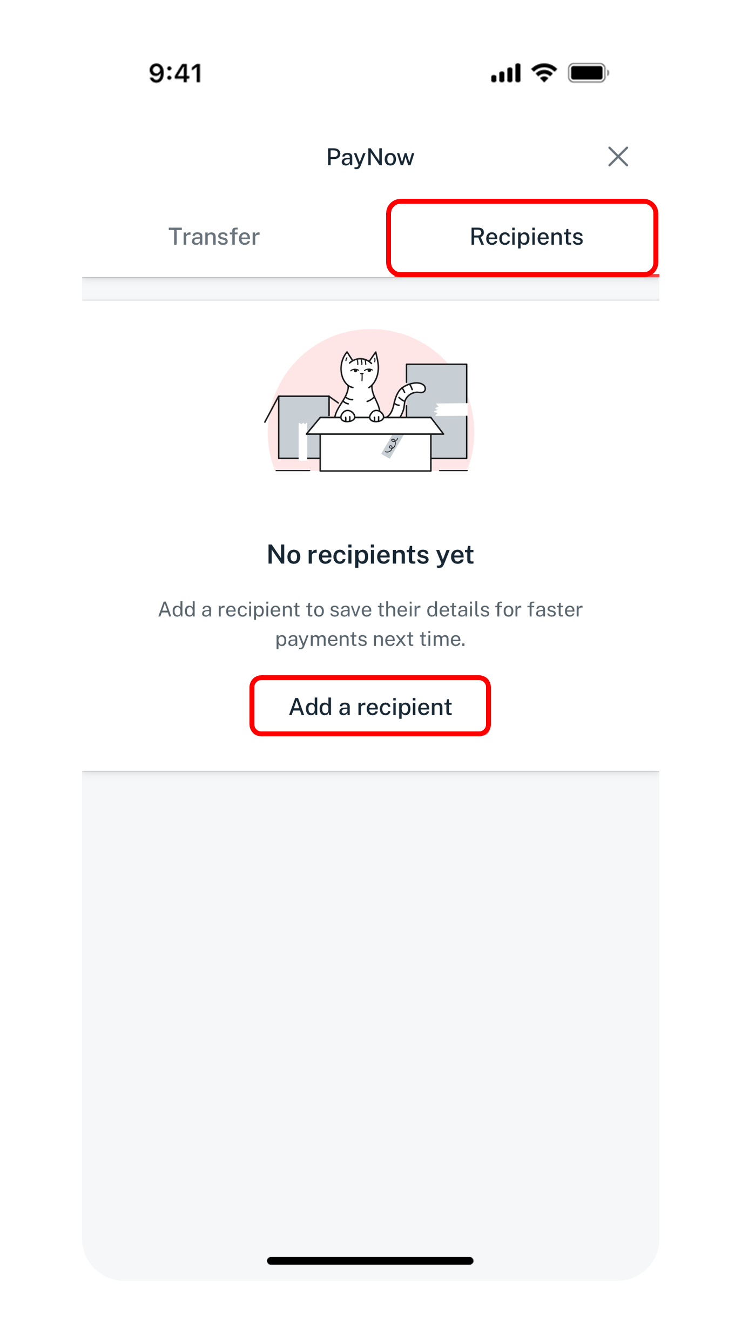The width and height of the screenshot is (742, 1337).
Task: Switch to the Transfer tab
Action: click(x=214, y=237)
